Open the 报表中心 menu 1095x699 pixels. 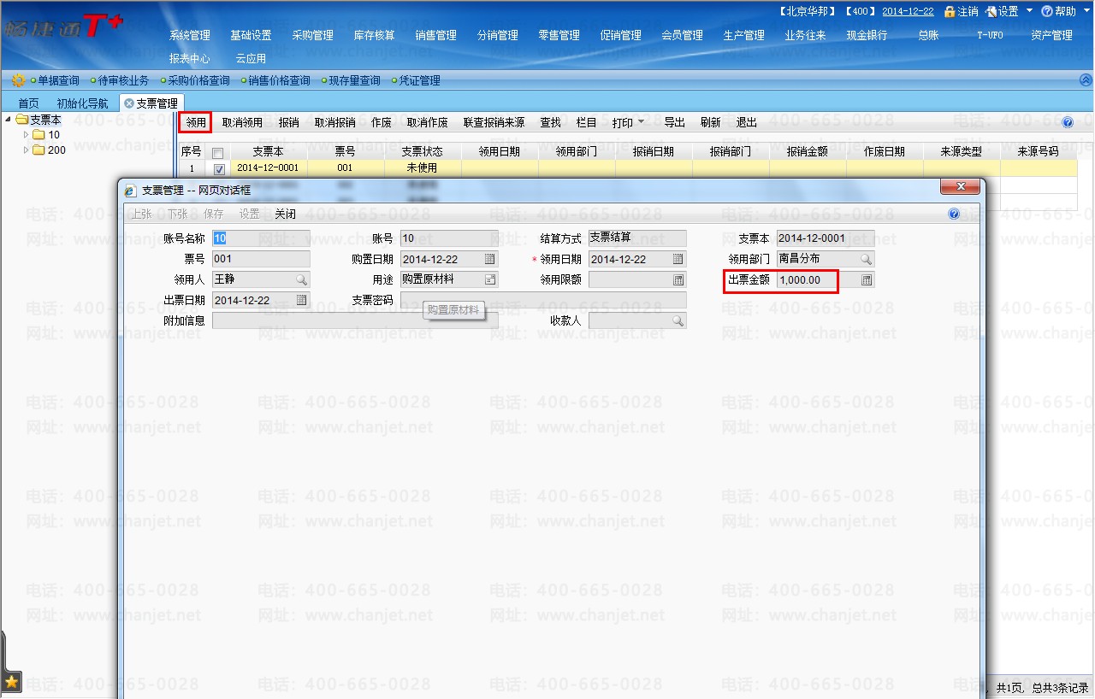pos(190,59)
